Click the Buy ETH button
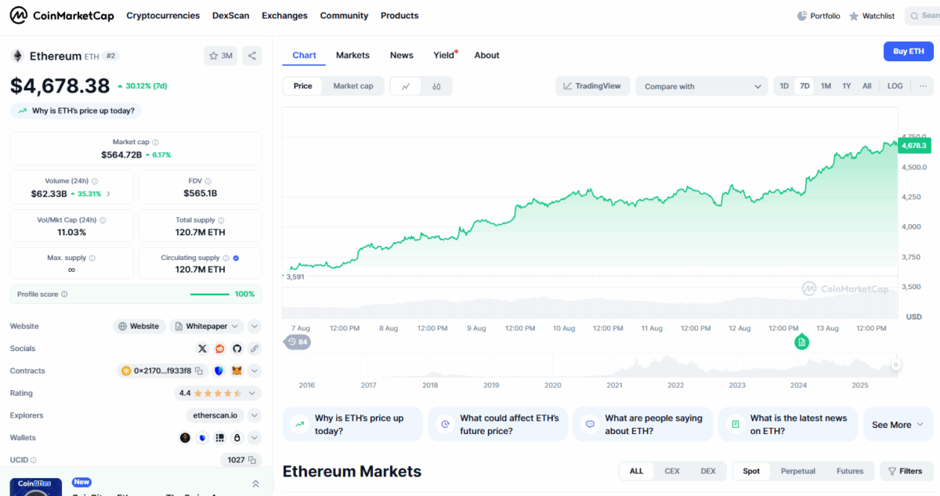Image resolution: width=940 pixels, height=496 pixels. (909, 51)
